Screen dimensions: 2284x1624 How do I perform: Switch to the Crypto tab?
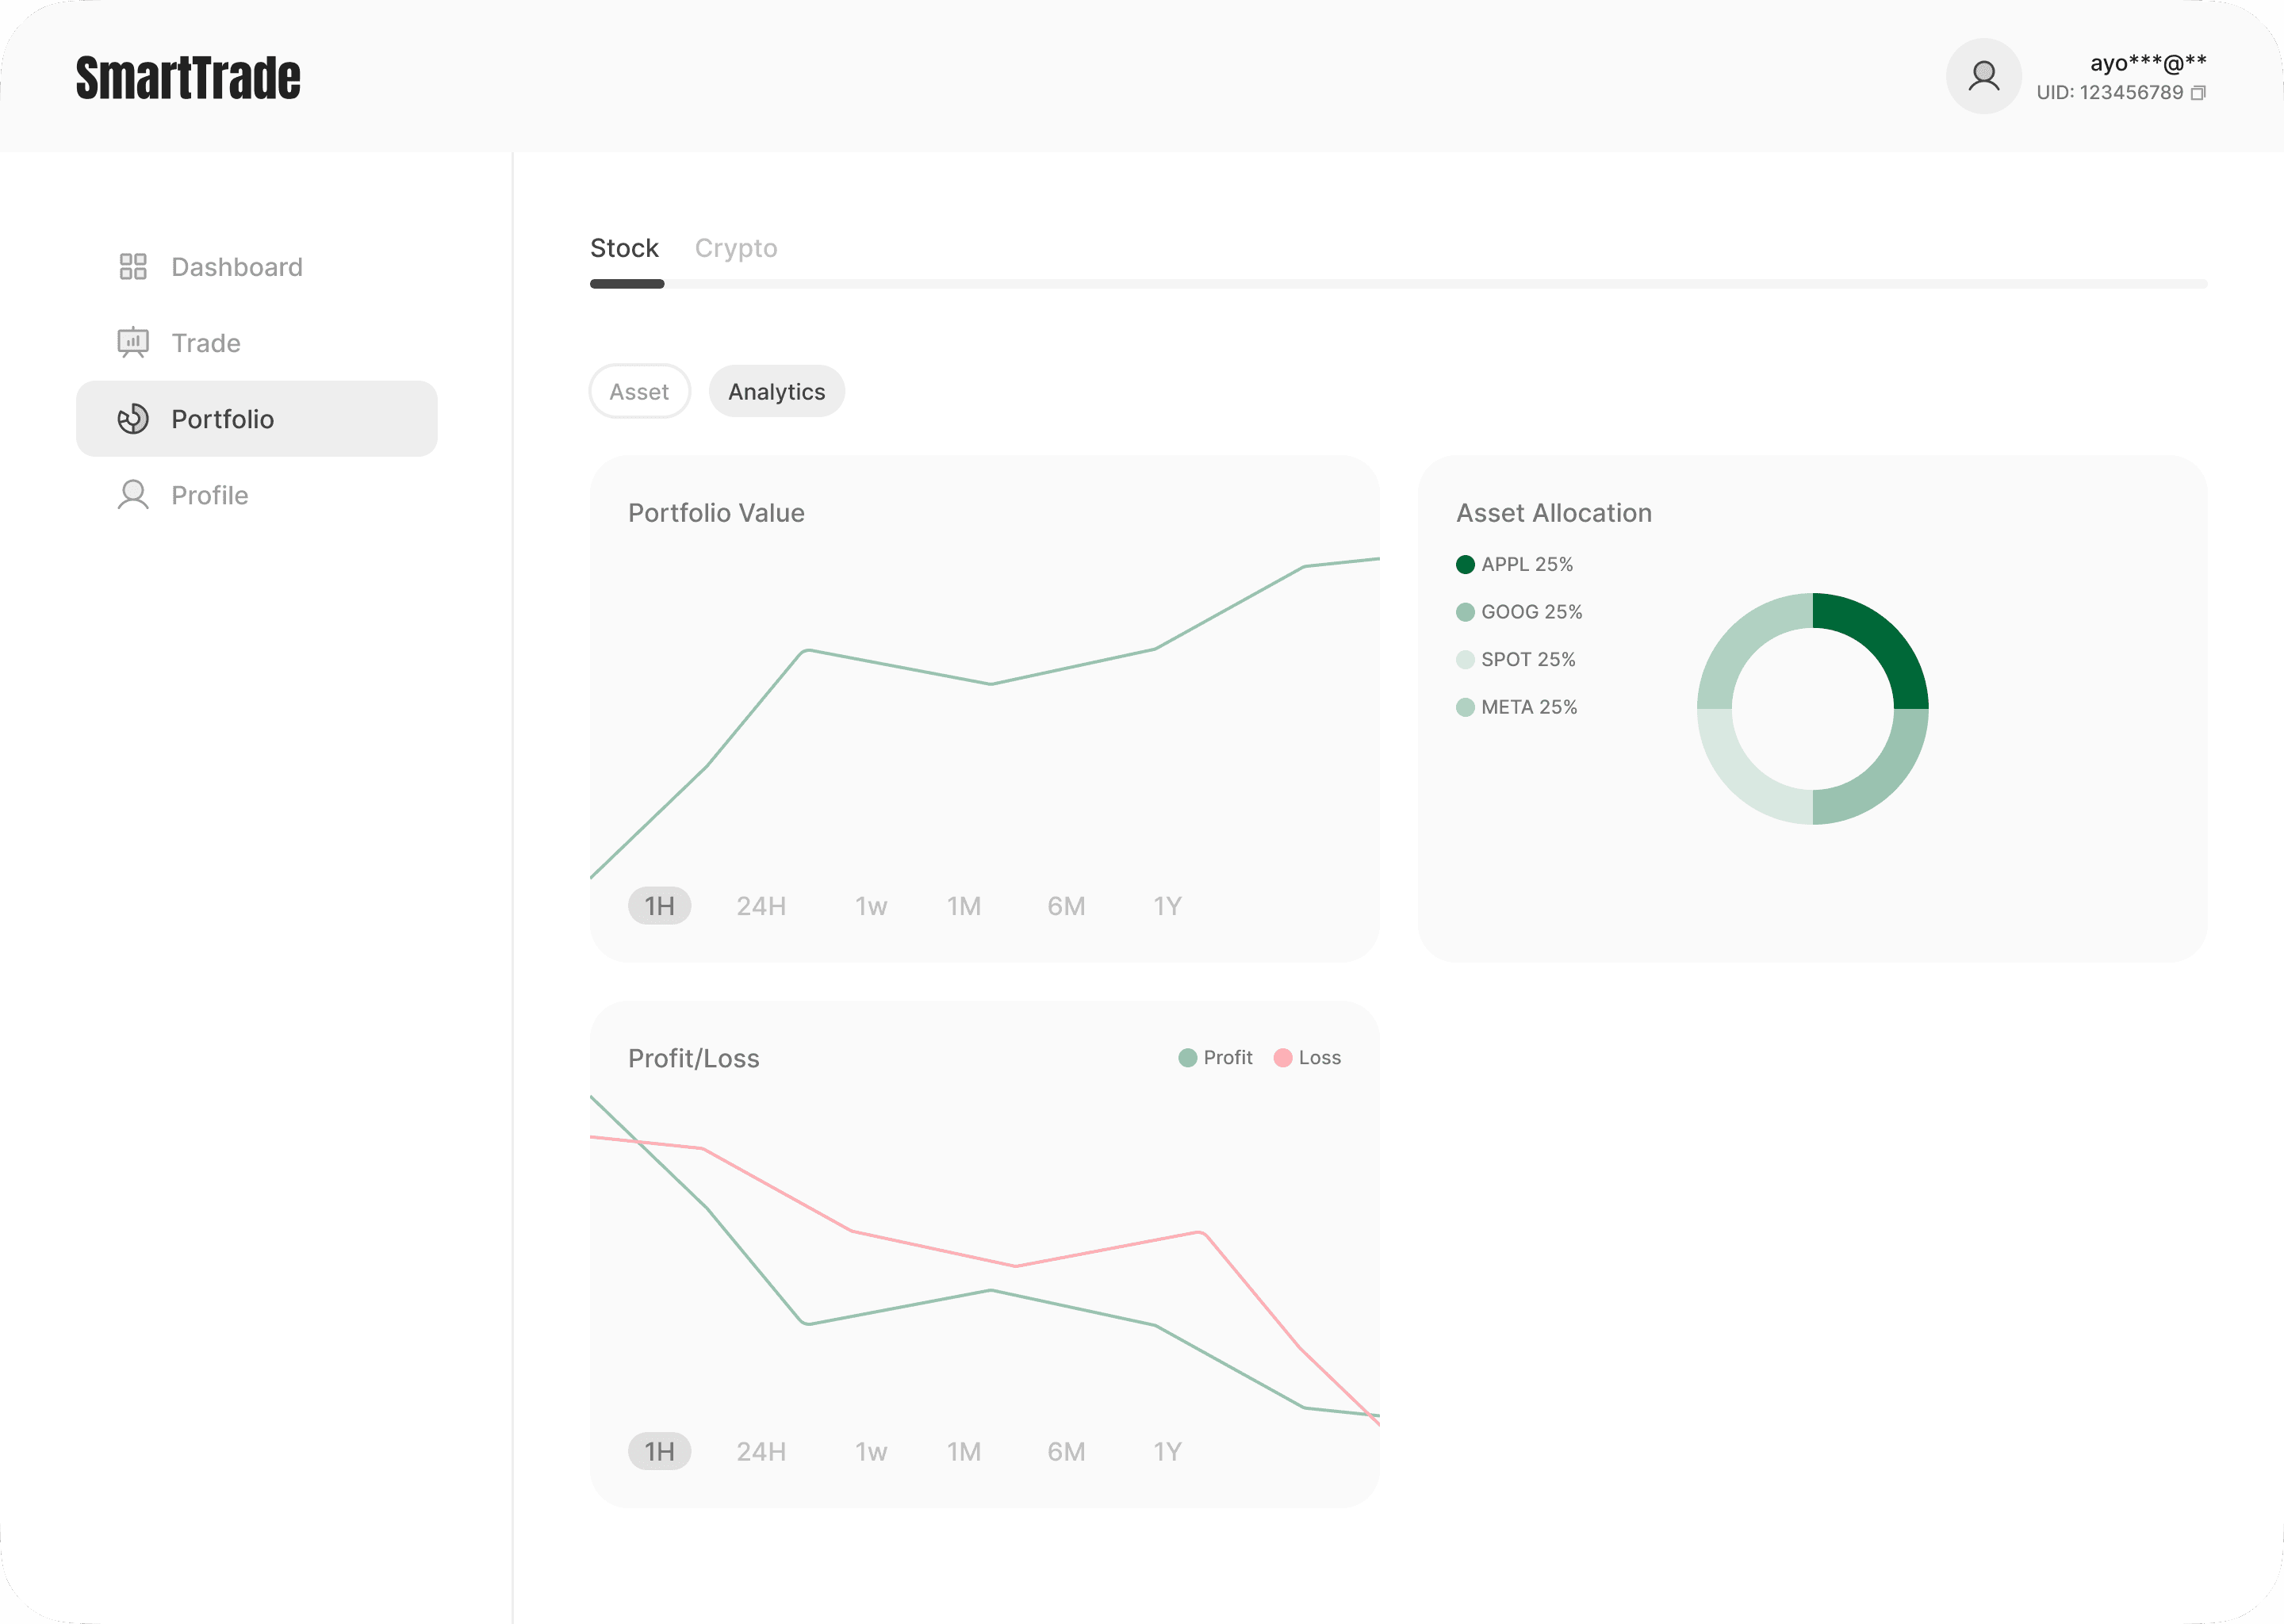coord(735,248)
